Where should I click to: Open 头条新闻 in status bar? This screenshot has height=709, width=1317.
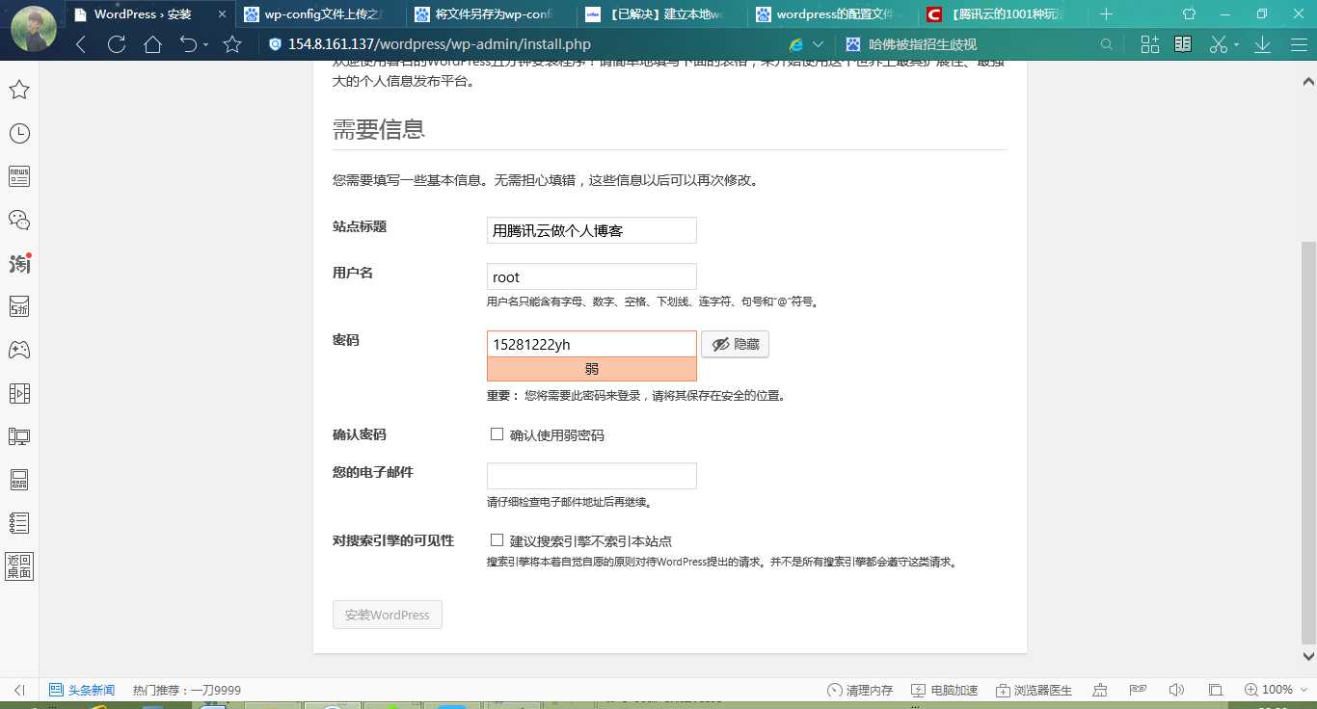tap(82, 690)
